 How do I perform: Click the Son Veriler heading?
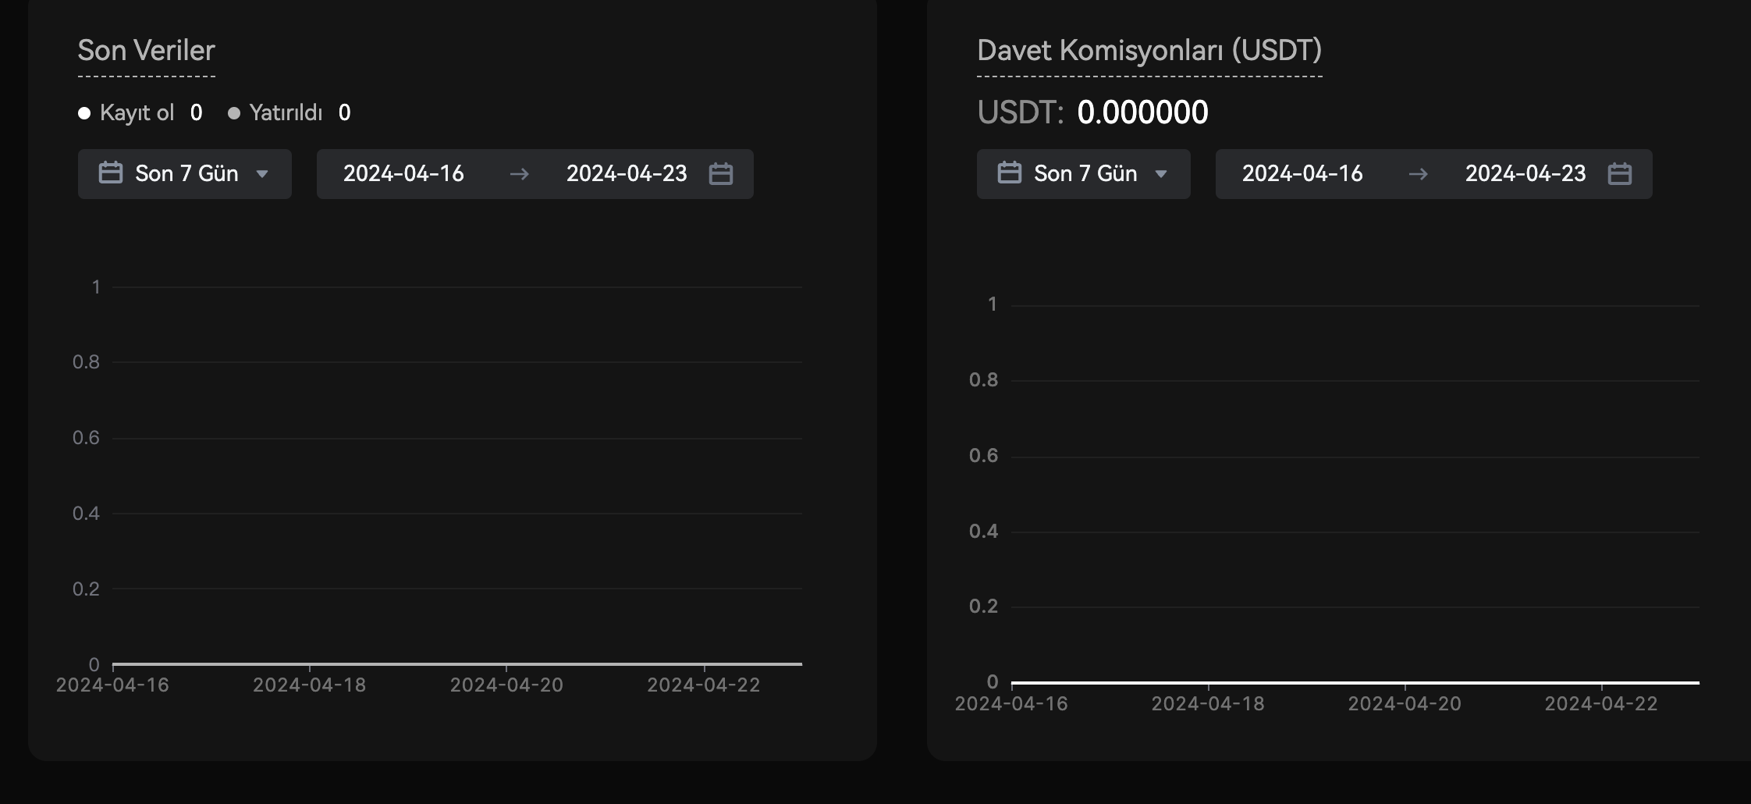[146, 51]
